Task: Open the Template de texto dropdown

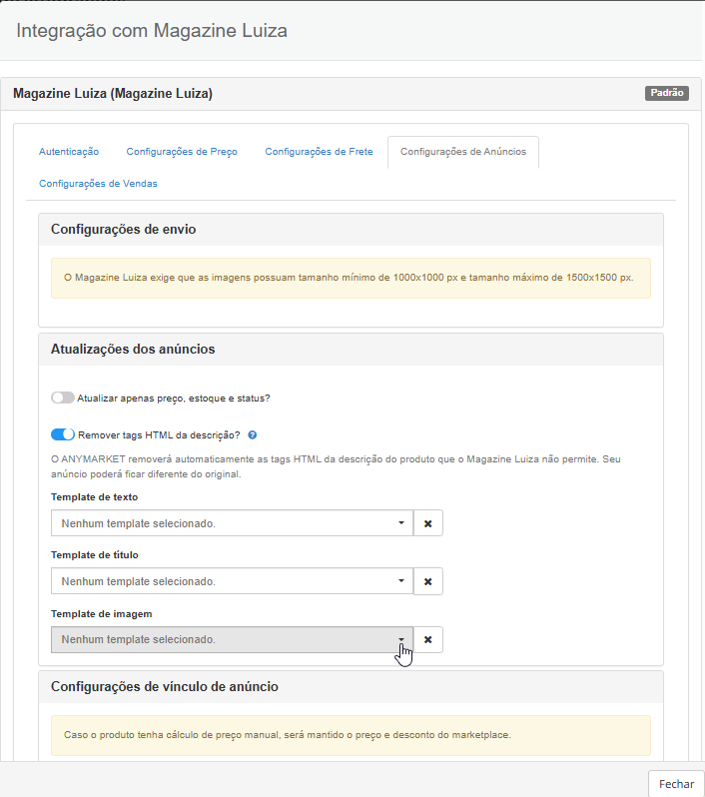Action: point(232,523)
